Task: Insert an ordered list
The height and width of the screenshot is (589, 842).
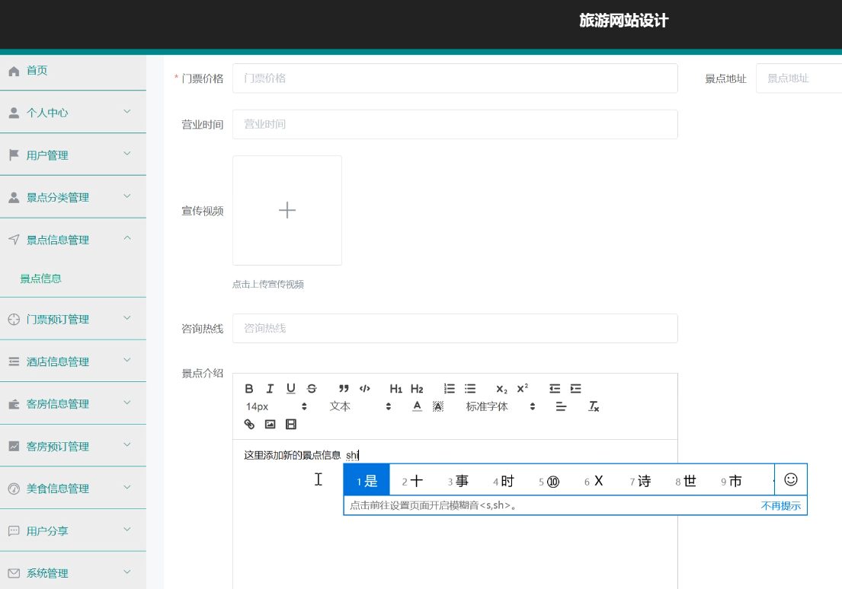Action: pyautogui.click(x=450, y=388)
